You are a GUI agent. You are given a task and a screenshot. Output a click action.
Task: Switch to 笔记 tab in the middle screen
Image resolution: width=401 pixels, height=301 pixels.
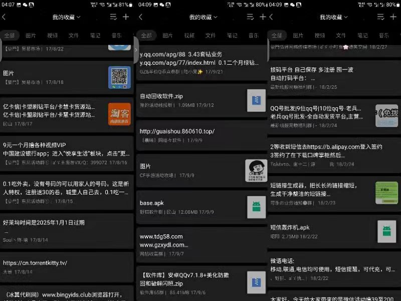[x=232, y=36]
